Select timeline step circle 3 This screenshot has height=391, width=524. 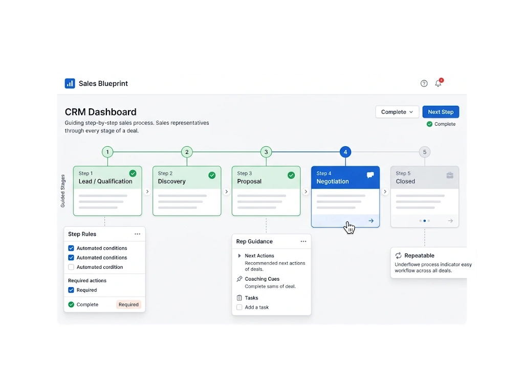tap(266, 152)
